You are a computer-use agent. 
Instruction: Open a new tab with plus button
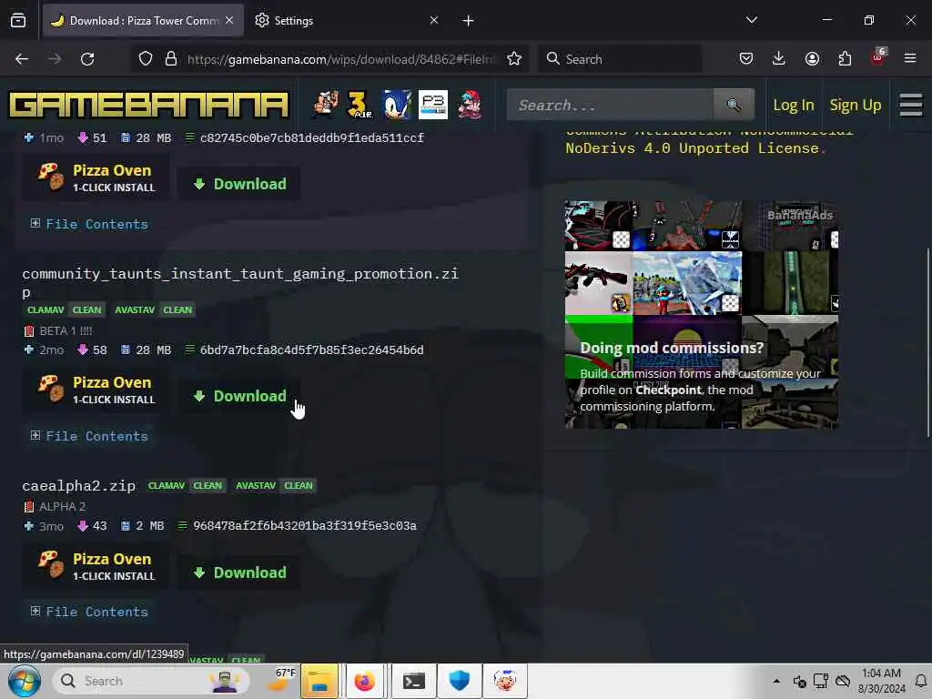pyautogui.click(x=469, y=21)
